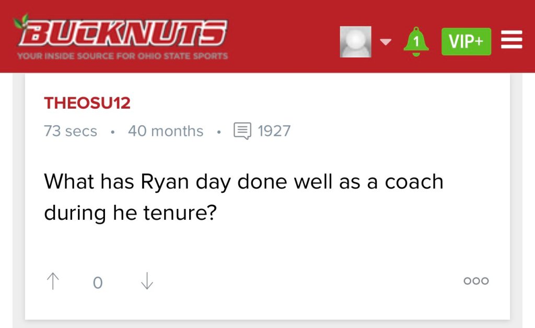Image resolution: width=535 pixels, height=328 pixels.
Task: Click the notification count badge '1'
Action: [416, 40]
